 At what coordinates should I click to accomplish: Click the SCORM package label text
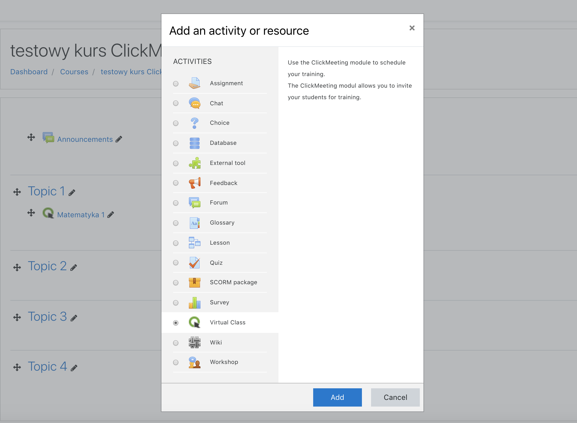(x=233, y=282)
